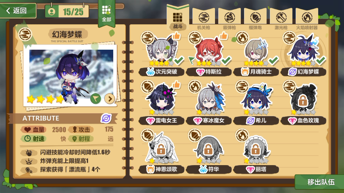The image size is (344, 193).
Task: Click the 移出队伍 button
Action: coord(320,182)
